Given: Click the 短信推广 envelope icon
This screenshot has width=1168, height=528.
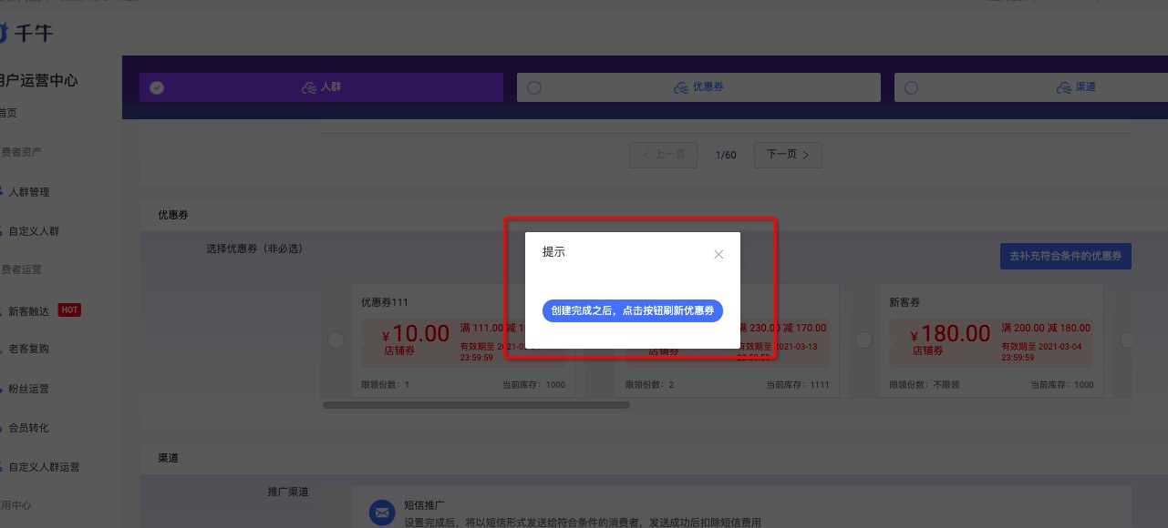Looking at the screenshot, I should (x=382, y=513).
